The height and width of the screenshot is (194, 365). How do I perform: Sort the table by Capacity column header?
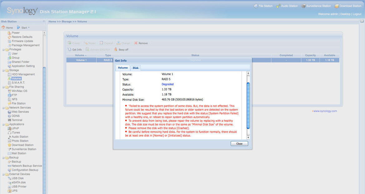point(310,55)
